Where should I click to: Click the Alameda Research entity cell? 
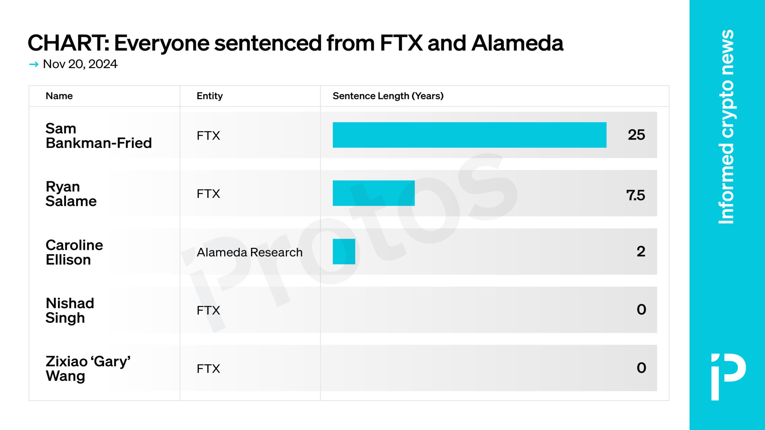[x=250, y=252]
